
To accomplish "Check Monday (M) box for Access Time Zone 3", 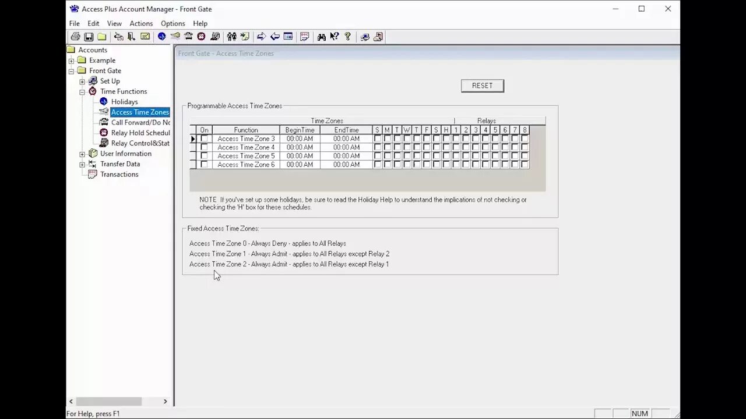I will coord(387,139).
